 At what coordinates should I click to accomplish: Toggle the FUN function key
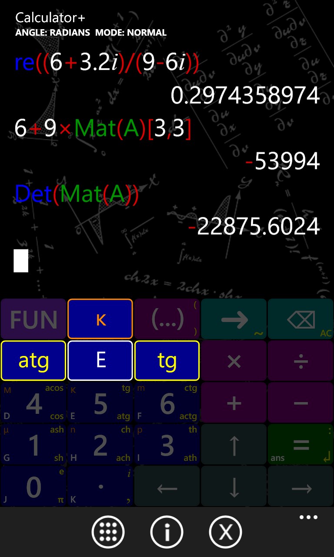pyautogui.click(x=33, y=320)
